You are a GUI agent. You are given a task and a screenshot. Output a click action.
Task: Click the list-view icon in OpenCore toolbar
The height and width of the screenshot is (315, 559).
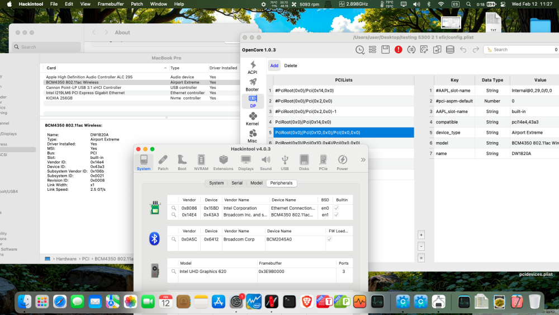pos(372,50)
